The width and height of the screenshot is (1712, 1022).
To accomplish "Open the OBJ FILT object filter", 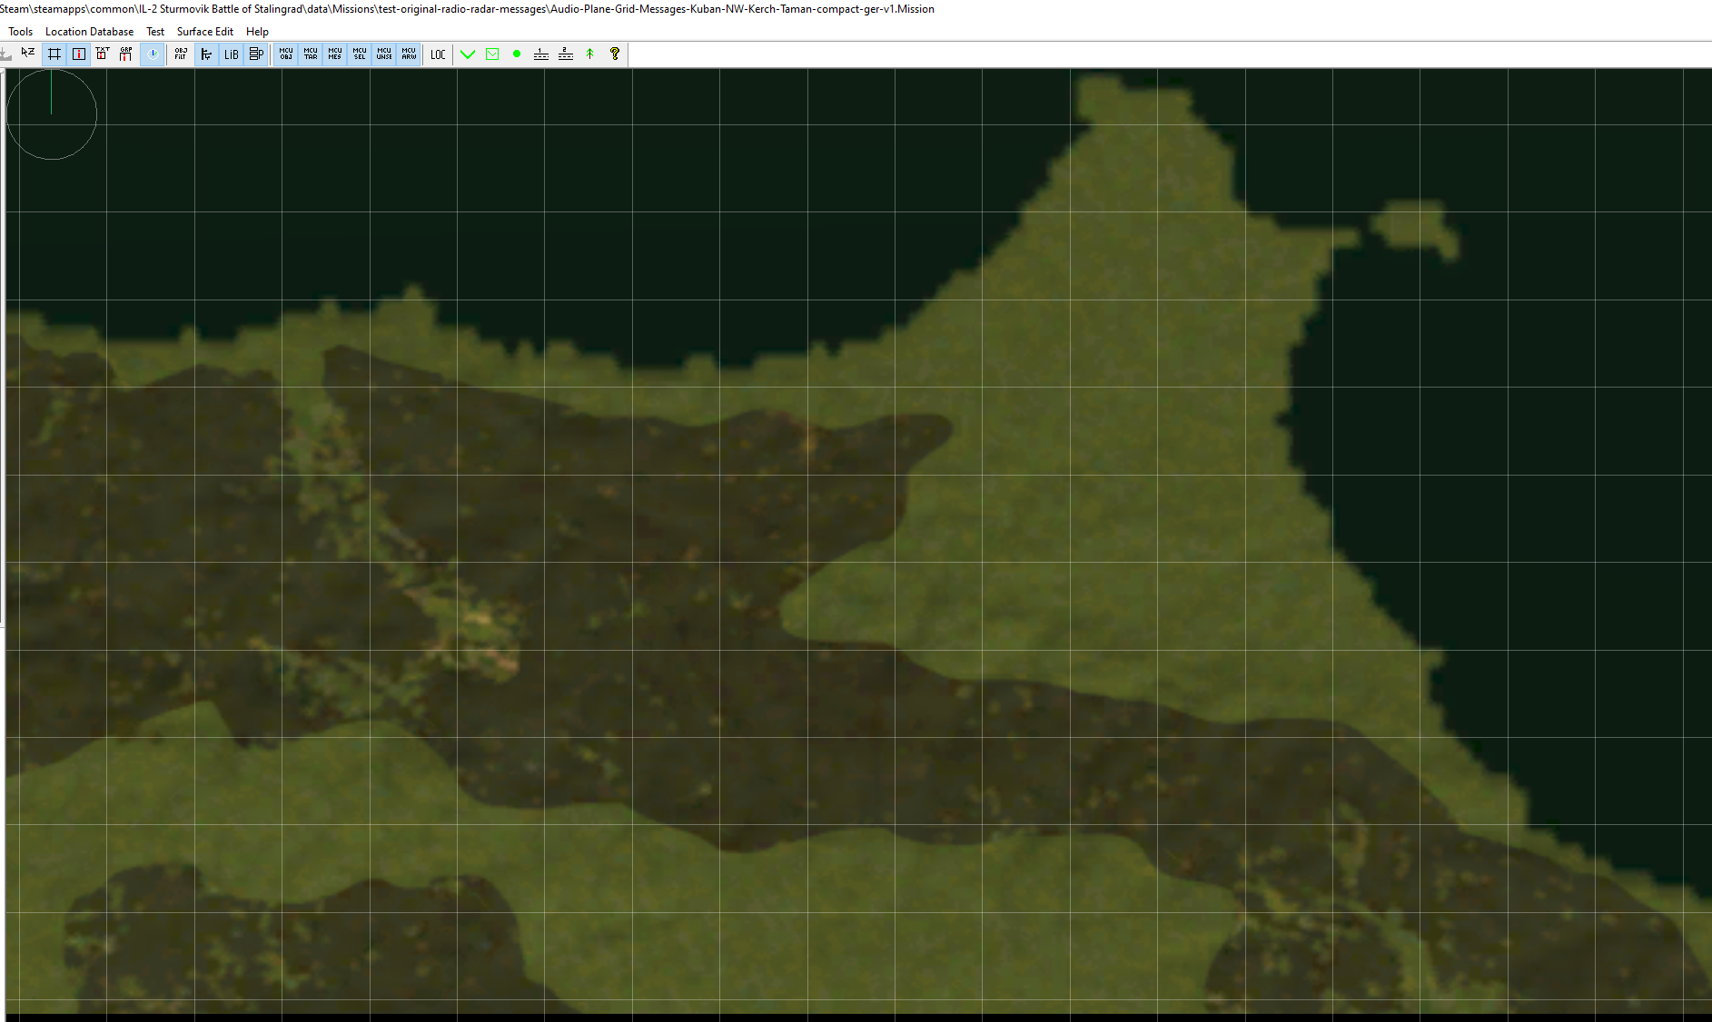I will pyautogui.click(x=181, y=54).
